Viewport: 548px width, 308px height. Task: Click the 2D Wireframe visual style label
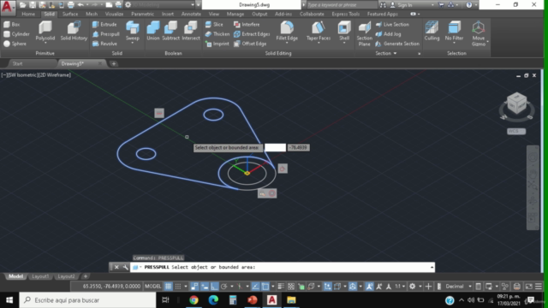click(x=55, y=75)
